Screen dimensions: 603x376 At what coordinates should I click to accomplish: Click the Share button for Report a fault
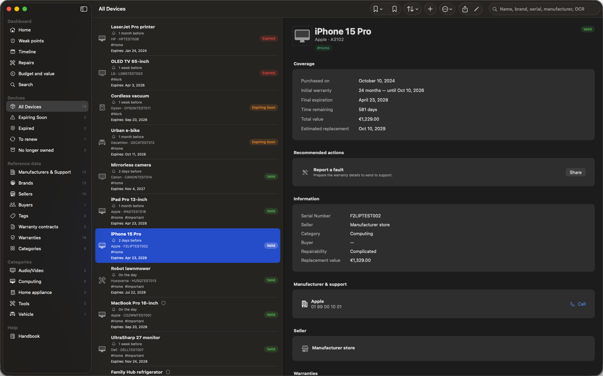coord(576,173)
